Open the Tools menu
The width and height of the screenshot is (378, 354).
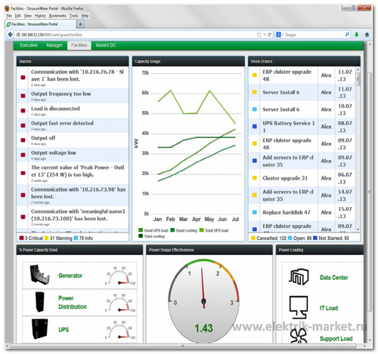[x=74, y=16]
